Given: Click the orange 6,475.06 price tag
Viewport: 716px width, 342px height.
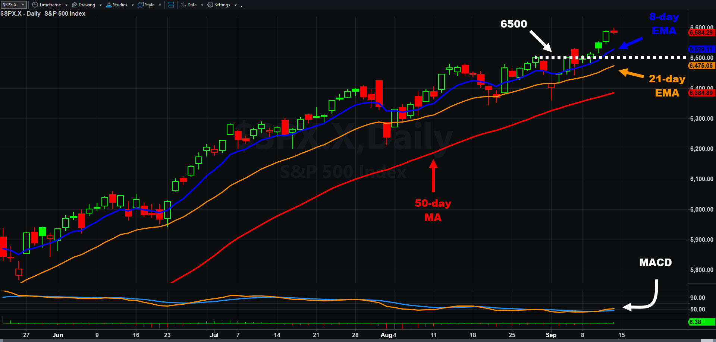Looking at the screenshot, I should point(701,66).
